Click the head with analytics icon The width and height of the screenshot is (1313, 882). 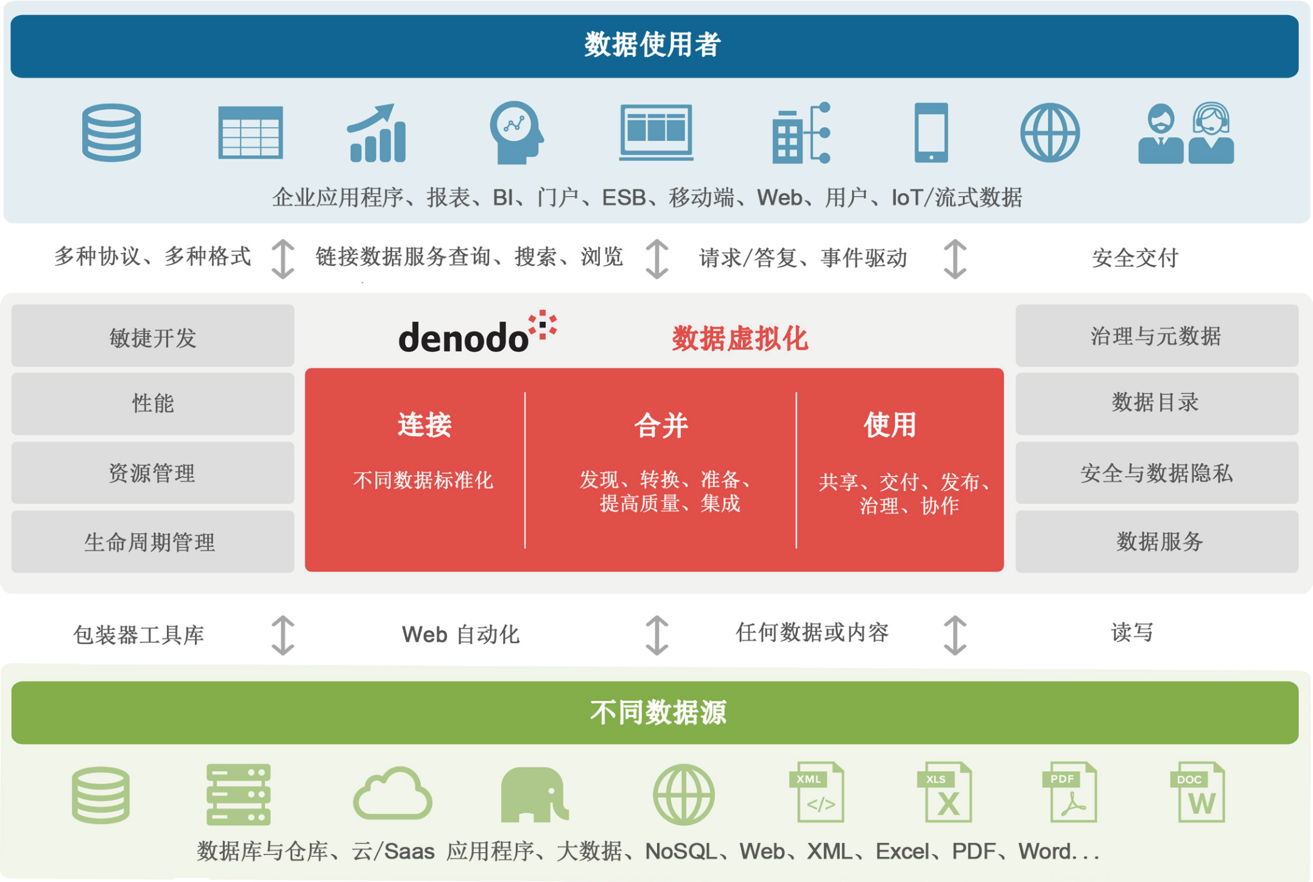click(x=516, y=133)
